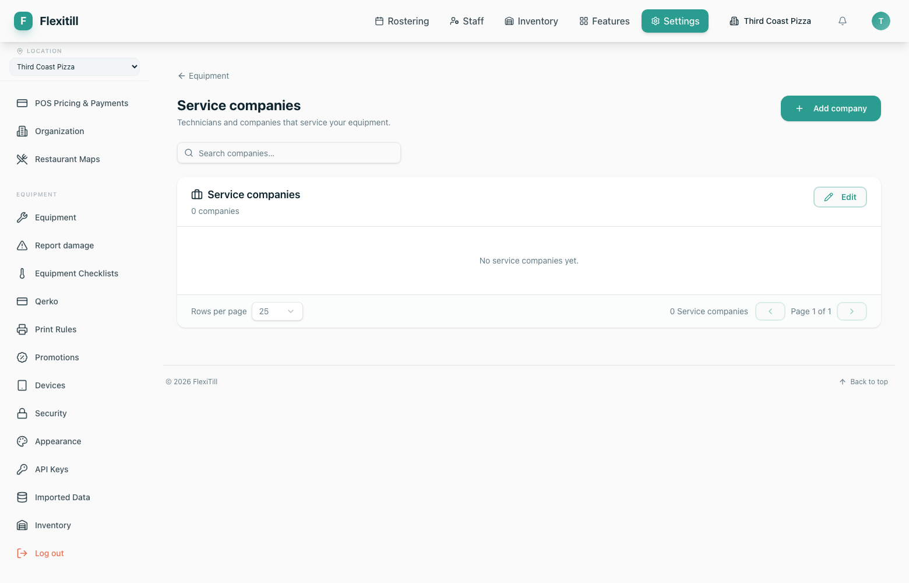This screenshot has height=583, width=909.
Task: Click the Appearance palette icon
Action: 22,441
